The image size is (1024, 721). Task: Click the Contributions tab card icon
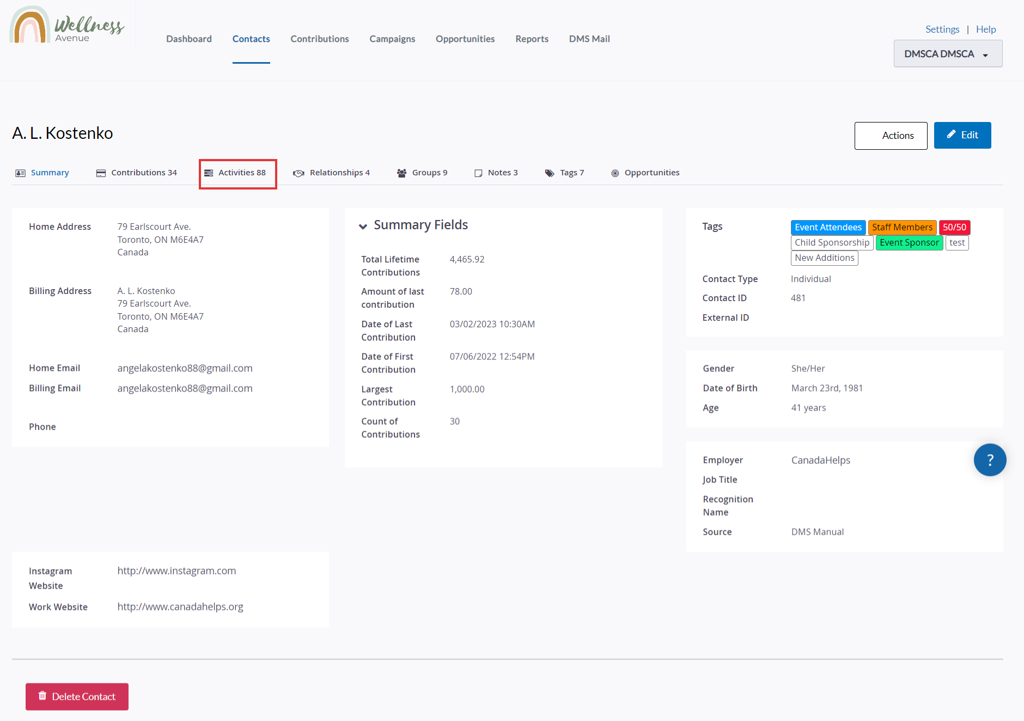coord(101,173)
